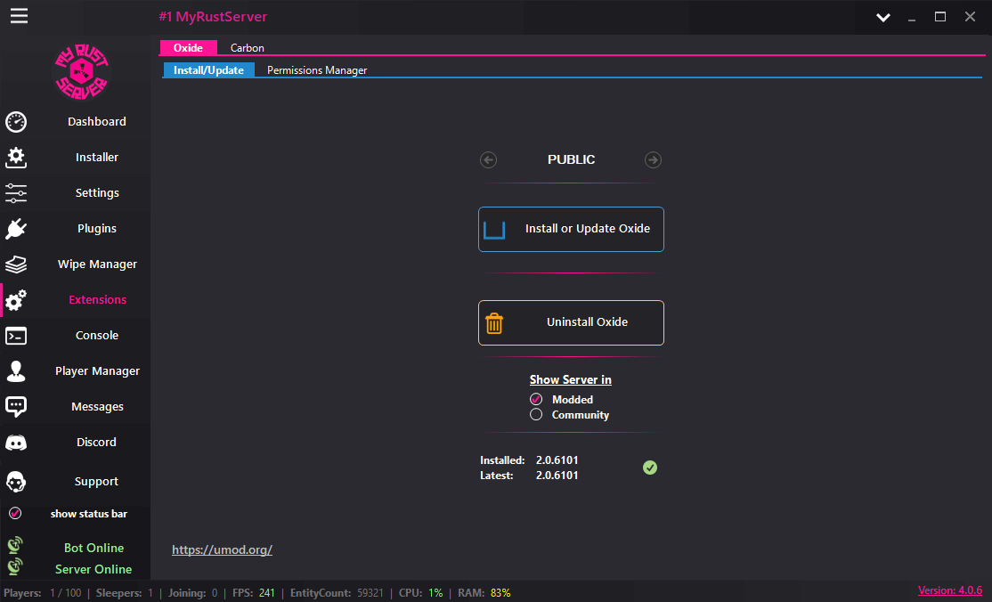Select the Installer sidebar icon
Image resolution: width=992 pixels, height=602 pixels.
[96, 157]
